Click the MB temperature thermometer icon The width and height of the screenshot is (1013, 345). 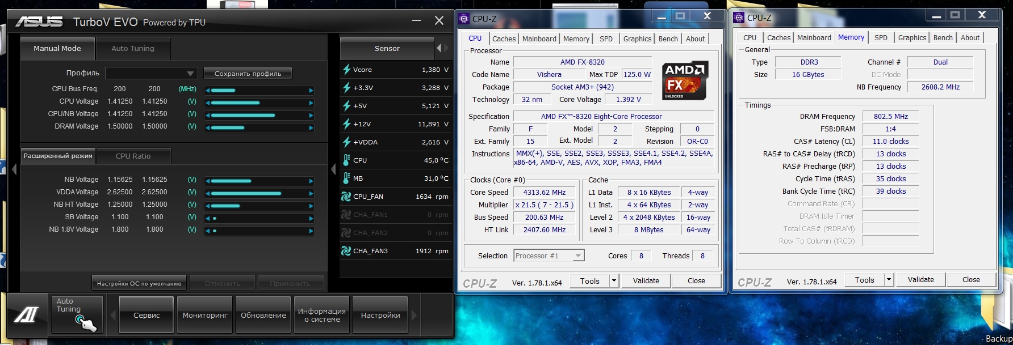pos(346,178)
